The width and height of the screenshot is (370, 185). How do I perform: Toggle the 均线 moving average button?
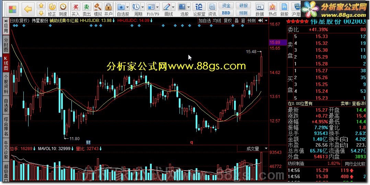coord(217,21)
